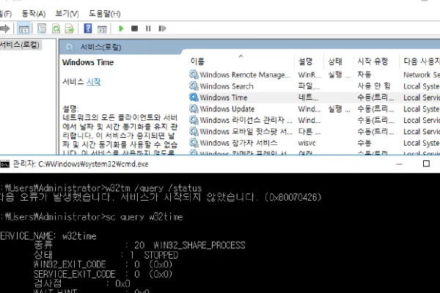Click the STOPPED status text in cmd
440x293 pixels.
(161, 255)
